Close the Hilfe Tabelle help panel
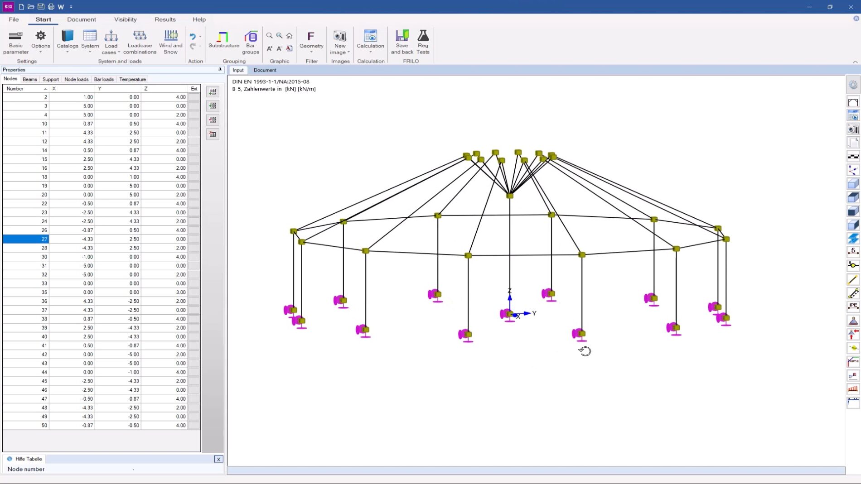Screen dimensions: 861x484 218,459
